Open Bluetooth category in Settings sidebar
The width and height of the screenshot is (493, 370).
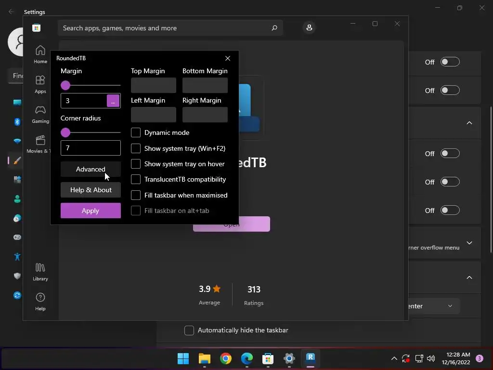click(17, 122)
